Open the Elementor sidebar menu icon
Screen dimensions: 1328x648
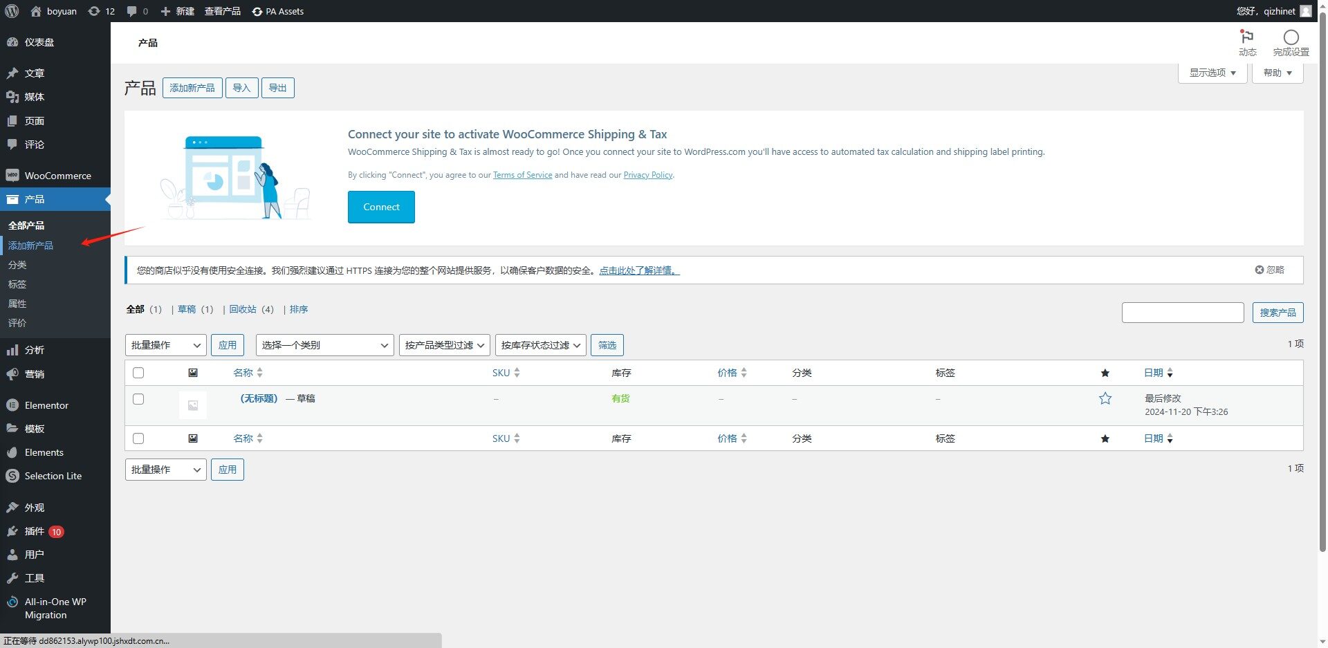(12, 405)
